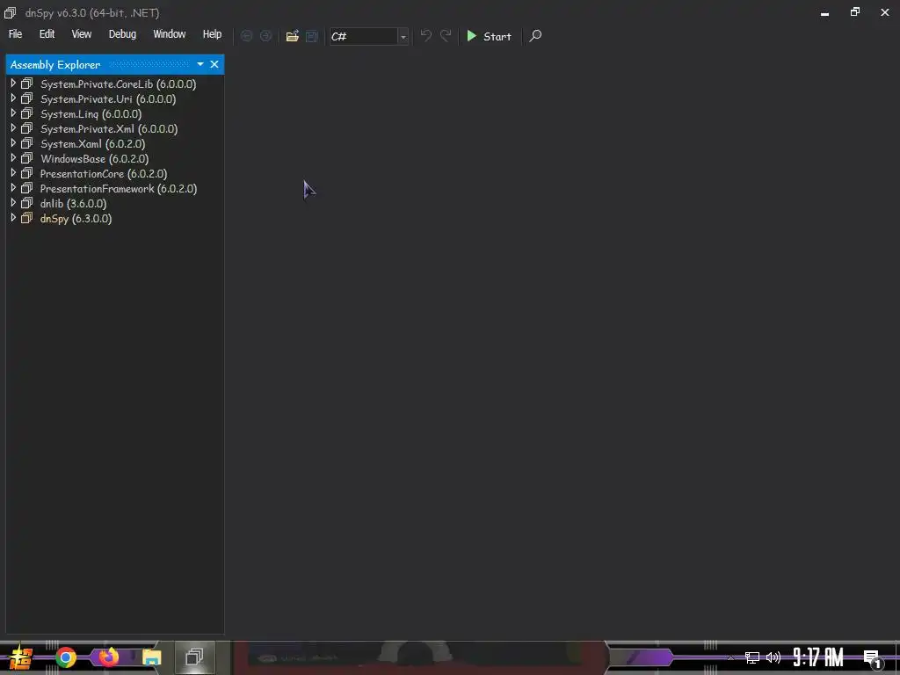Select System.Private.CoreLib (6.0.0.0) text
900x675 pixels.
(x=119, y=83)
